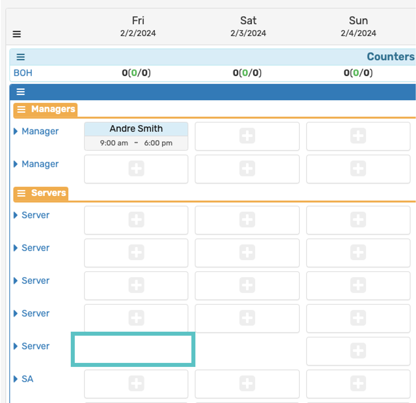Open the Managers group menu icon
Viewport: 416px width, 403px height.
click(21, 109)
